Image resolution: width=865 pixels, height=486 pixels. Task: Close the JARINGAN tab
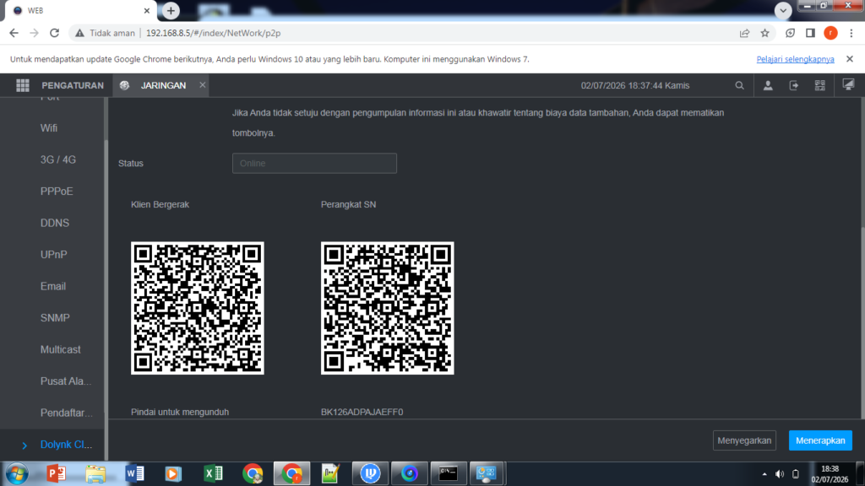(x=203, y=85)
